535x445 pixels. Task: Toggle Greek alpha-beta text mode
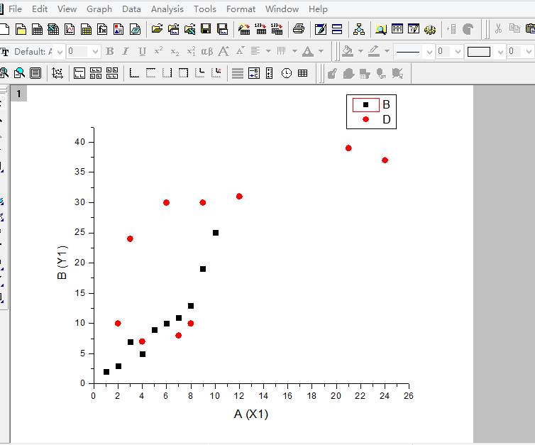pos(207,51)
